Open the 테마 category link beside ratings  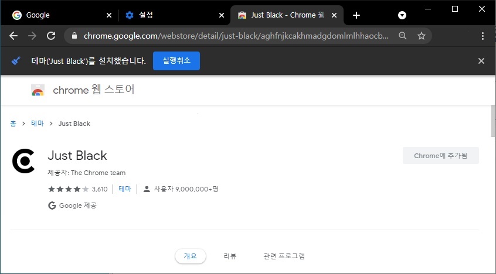click(125, 189)
